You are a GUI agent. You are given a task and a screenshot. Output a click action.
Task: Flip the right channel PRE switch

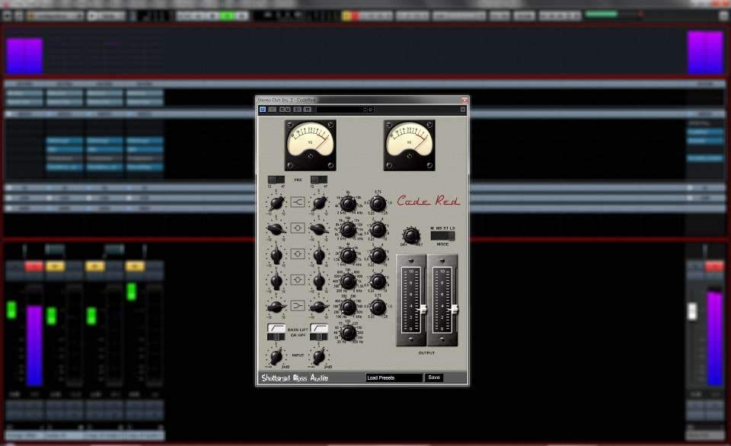(x=319, y=180)
